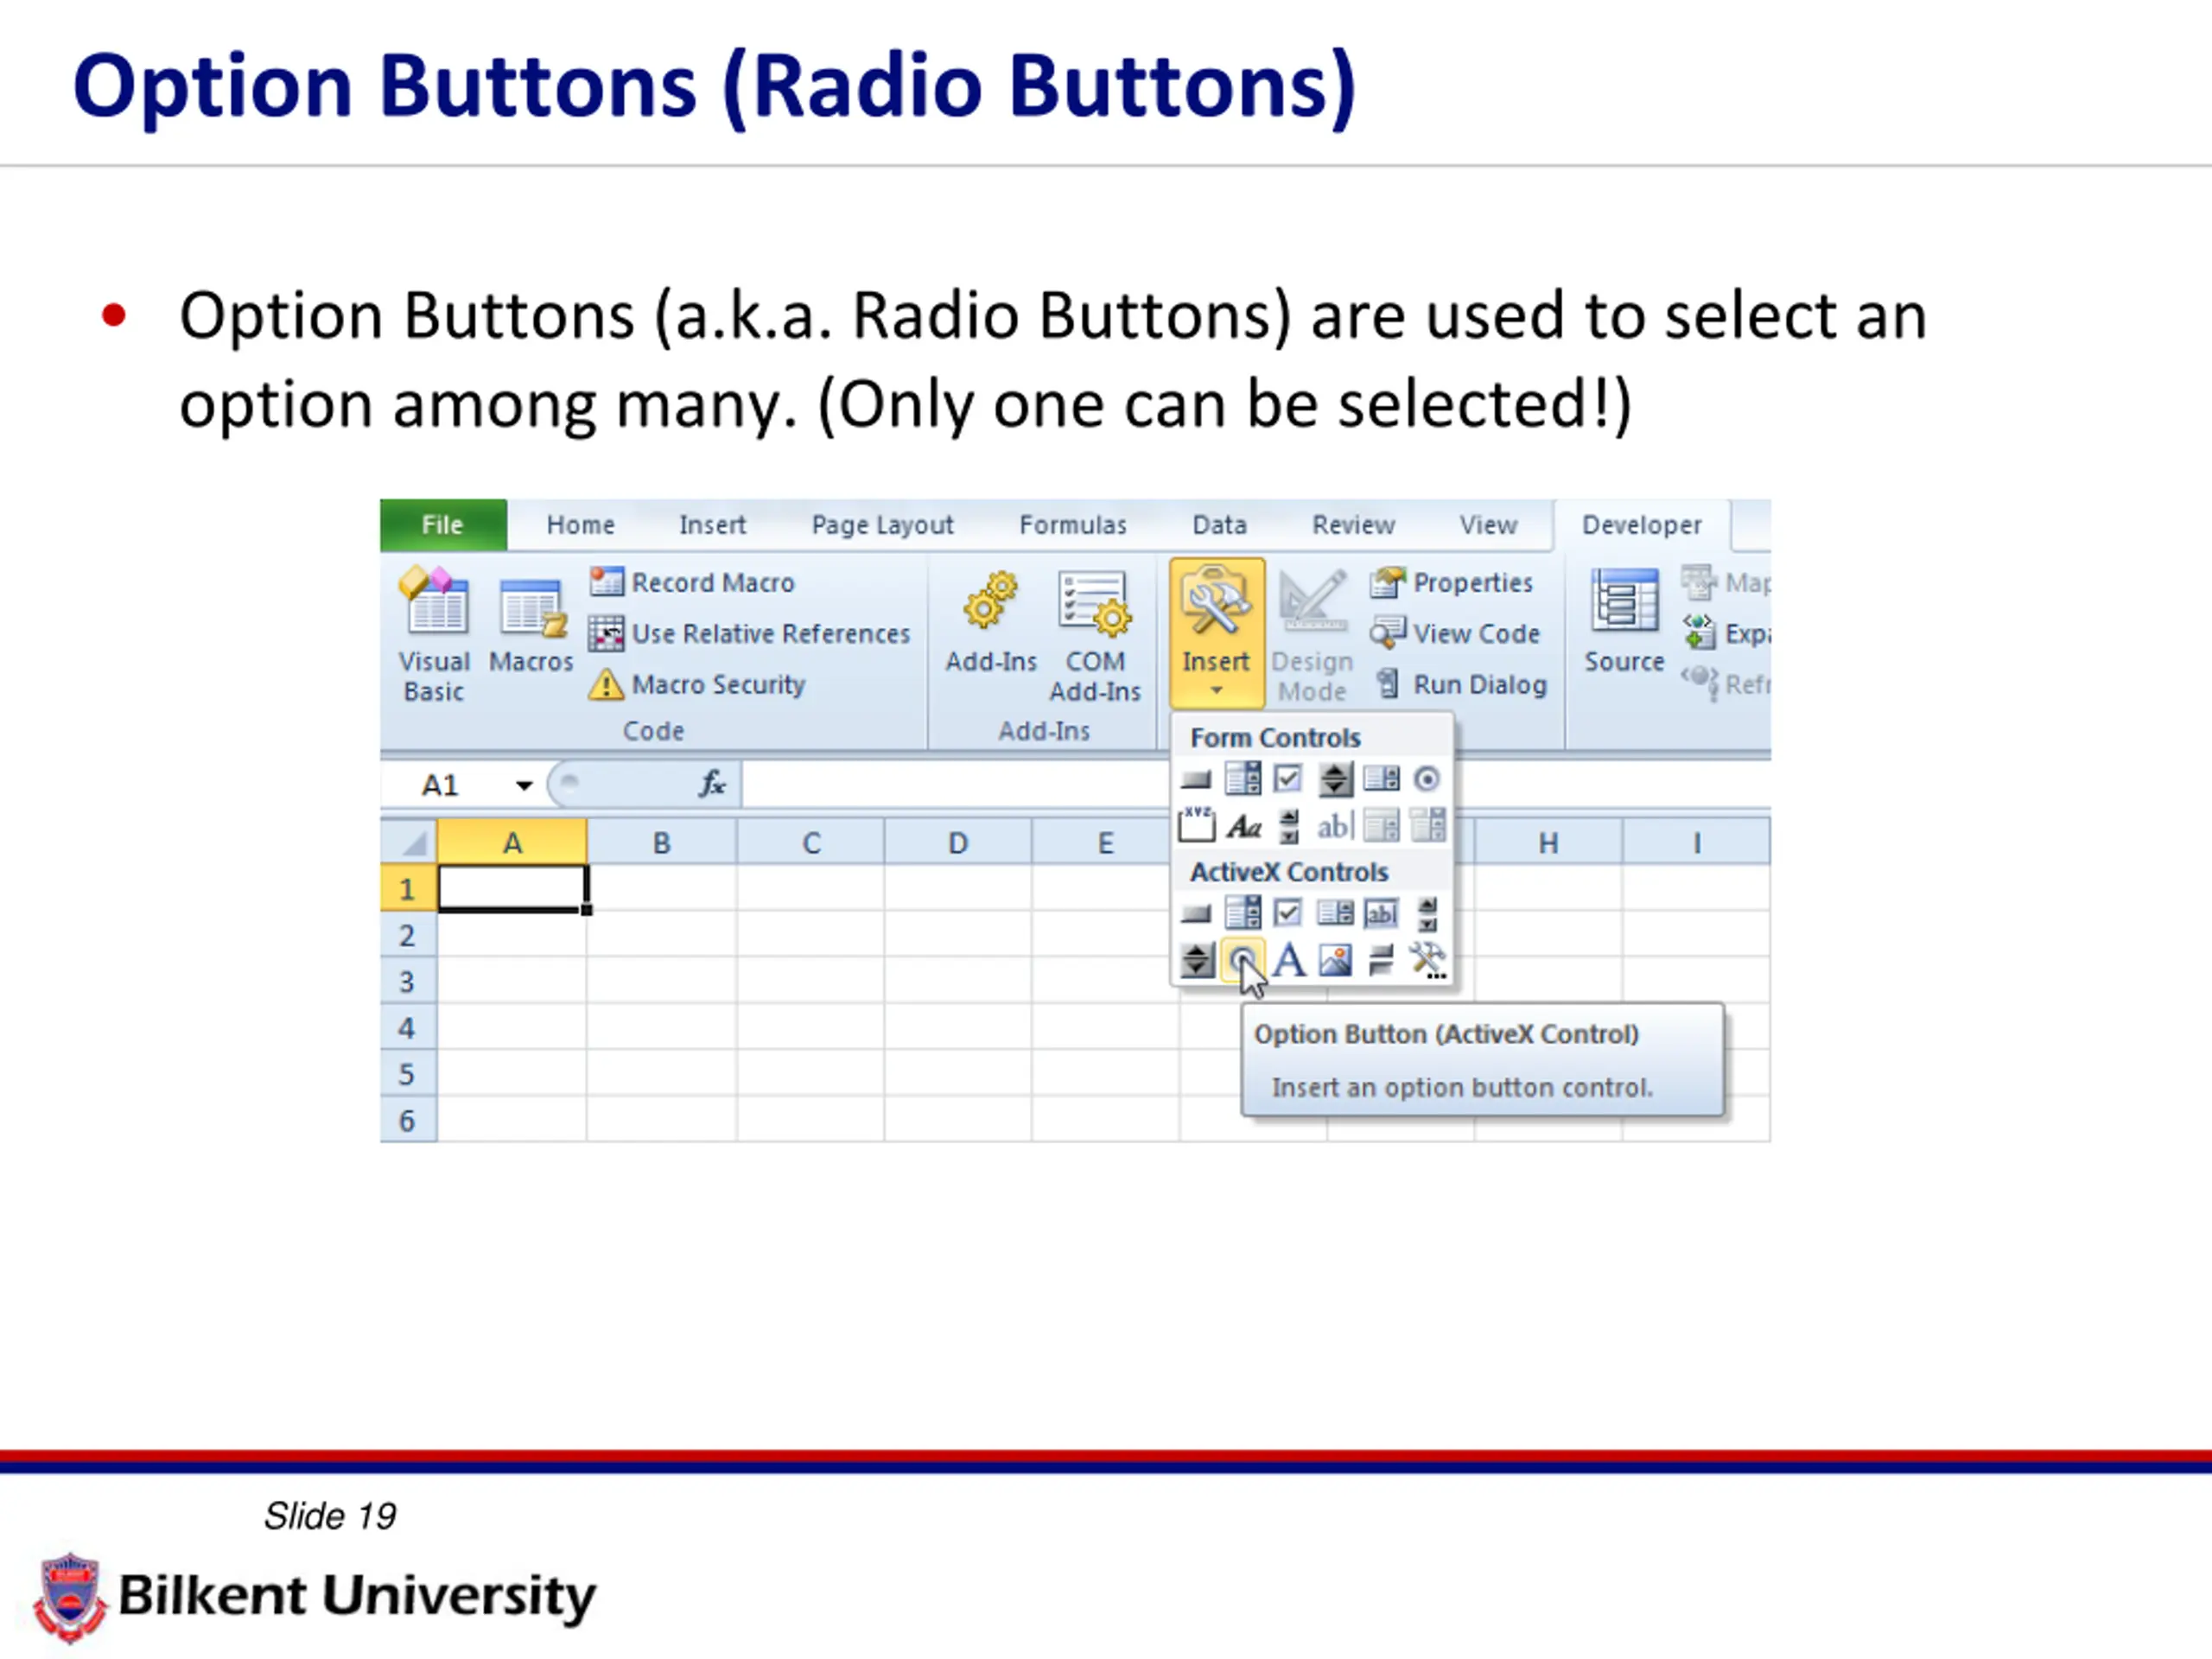Click the Insert Function fx button

point(712,784)
